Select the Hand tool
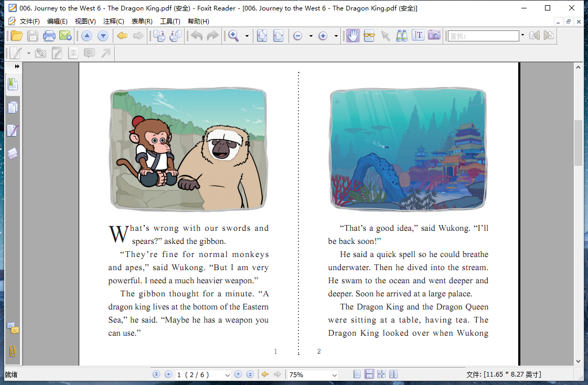This screenshot has height=385, width=588. 353,36
